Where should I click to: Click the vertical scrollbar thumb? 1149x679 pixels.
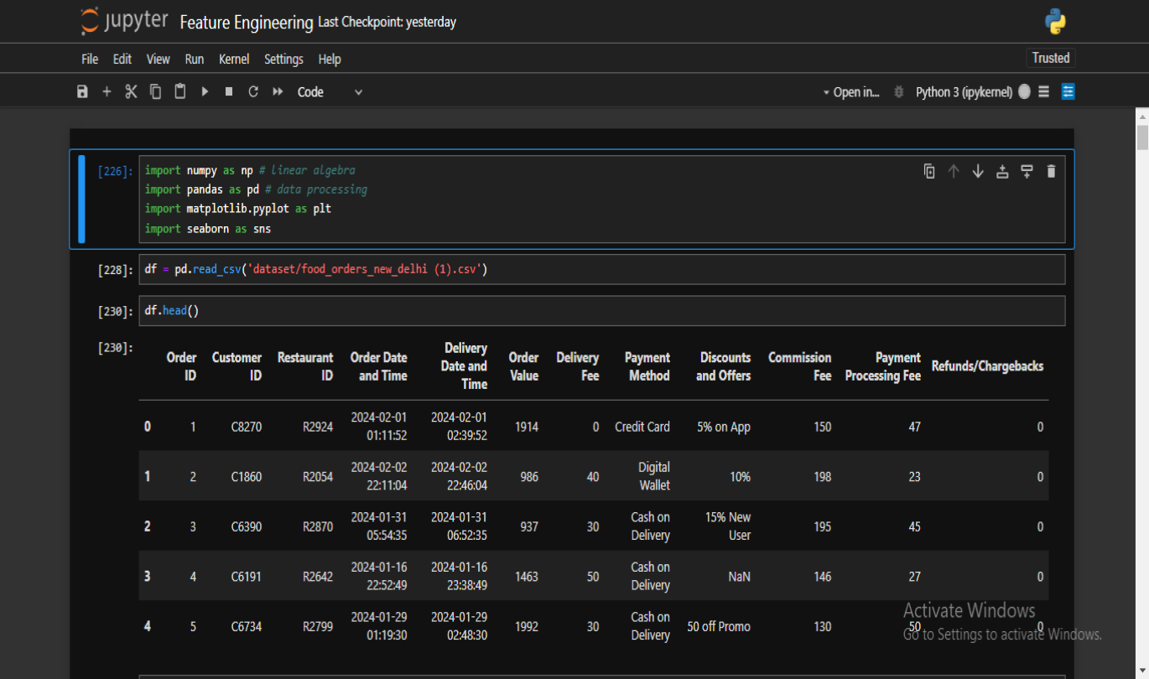(1141, 137)
